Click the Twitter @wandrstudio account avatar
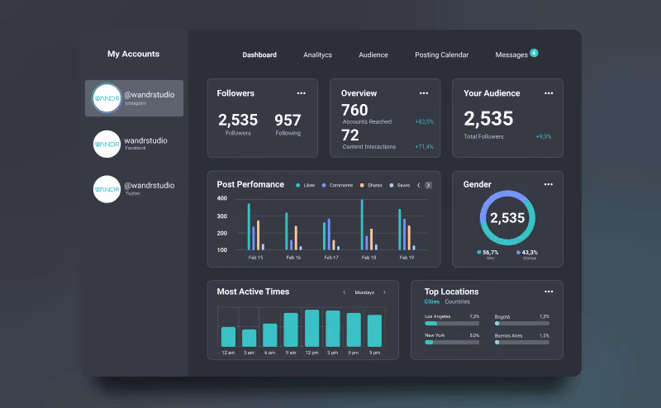Image resolution: width=661 pixels, height=408 pixels. [x=107, y=189]
